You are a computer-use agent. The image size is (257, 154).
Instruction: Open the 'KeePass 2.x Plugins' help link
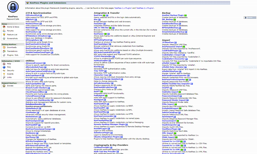[145, 8]
